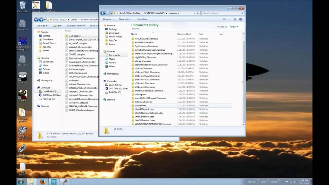Open Arrange by Folder dropdown
The image size is (329, 185).
click(234, 27)
